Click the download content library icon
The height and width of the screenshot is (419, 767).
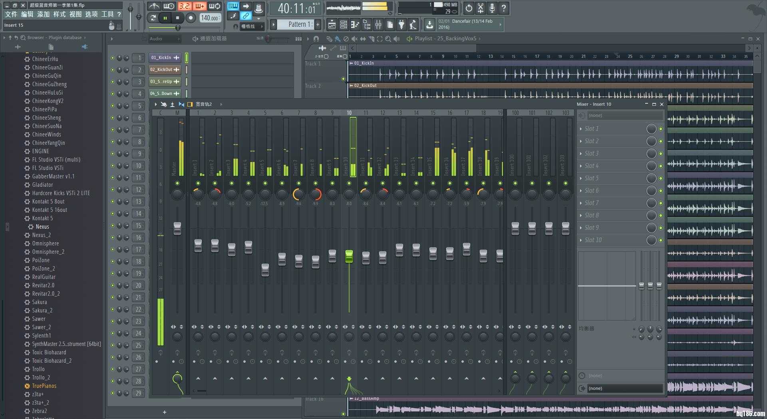[x=429, y=25]
